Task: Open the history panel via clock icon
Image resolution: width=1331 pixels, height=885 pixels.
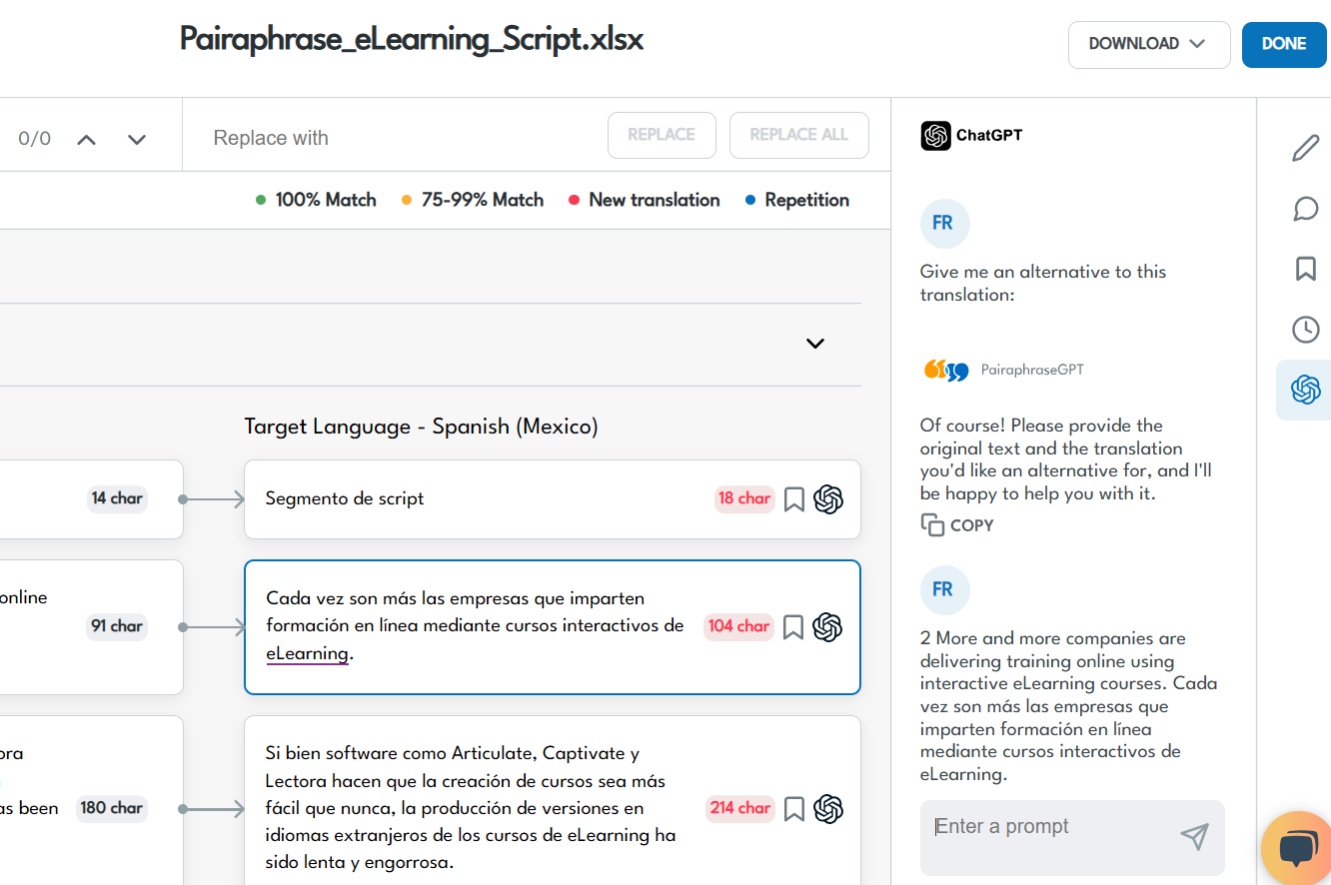Action: 1305,329
